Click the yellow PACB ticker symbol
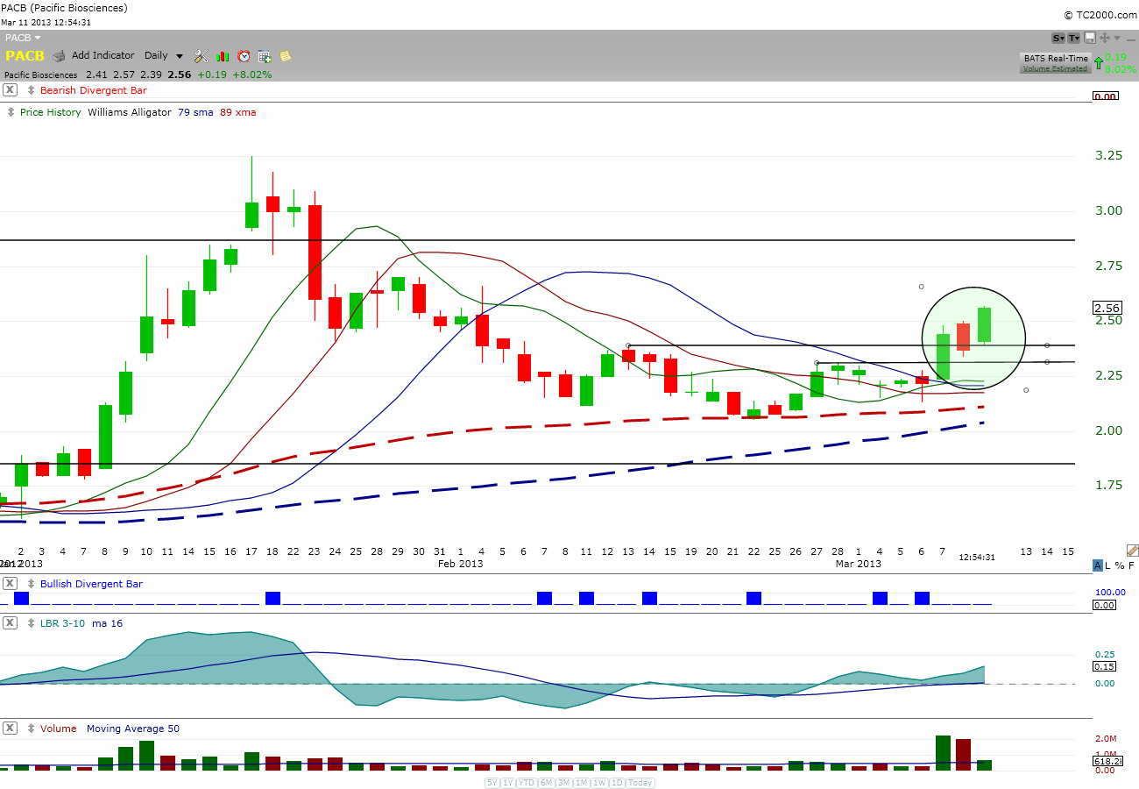The height and width of the screenshot is (789, 1139). (25, 56)
